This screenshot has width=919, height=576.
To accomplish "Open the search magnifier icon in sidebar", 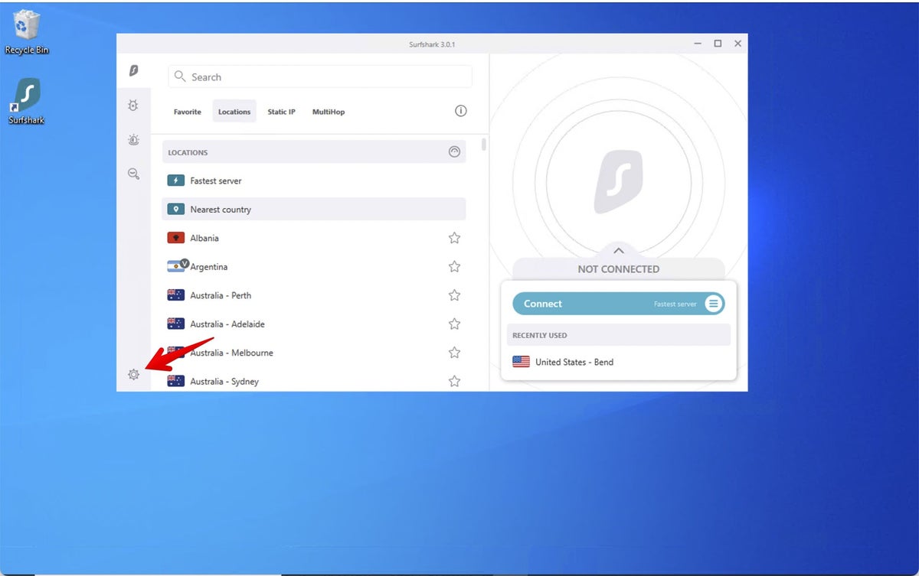I will coord(133,174).
